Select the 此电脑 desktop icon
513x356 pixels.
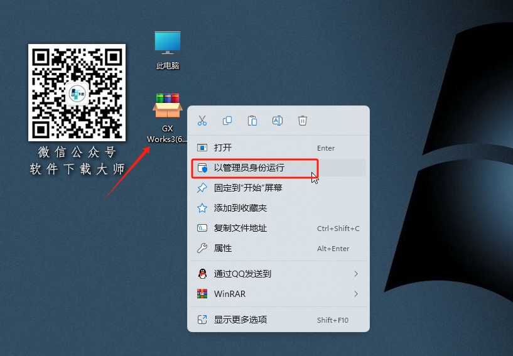[168, 50]
